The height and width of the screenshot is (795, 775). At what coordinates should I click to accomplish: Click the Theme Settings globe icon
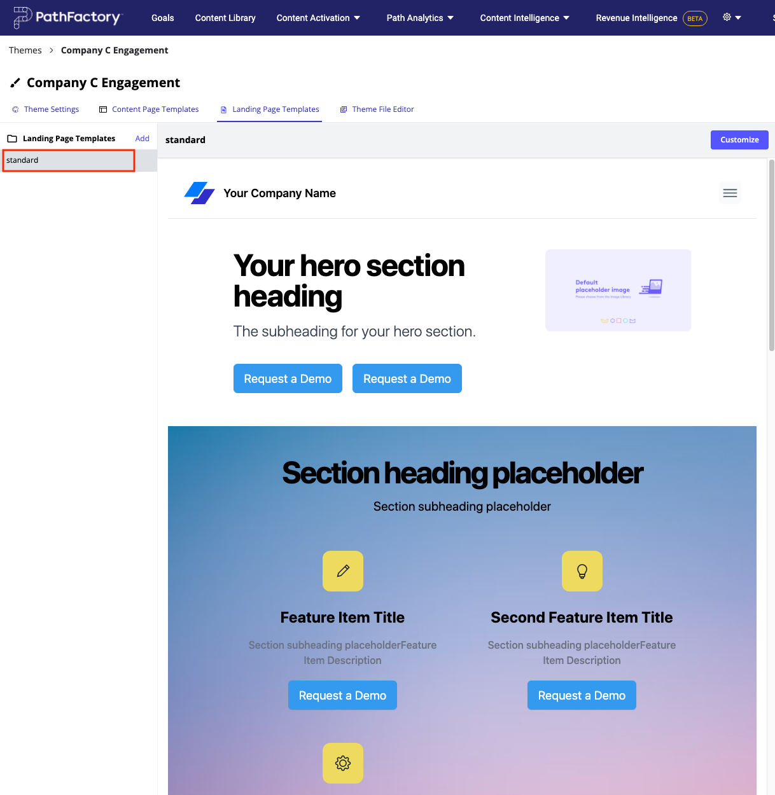pos(15,109)
